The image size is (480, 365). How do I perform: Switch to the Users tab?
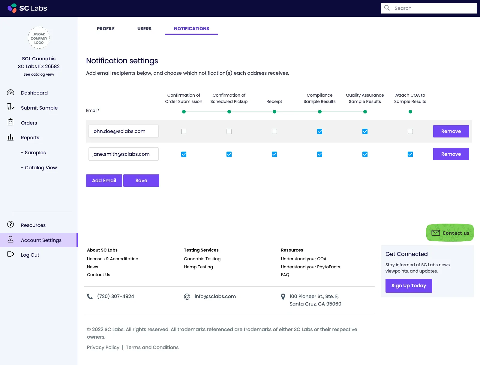tap(144, 29)
